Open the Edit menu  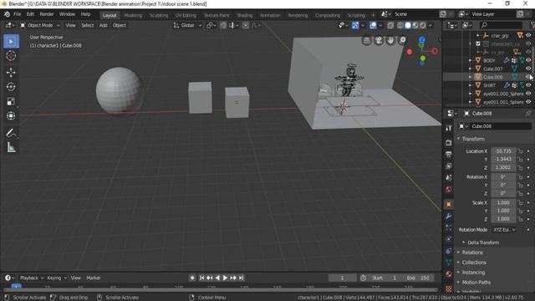tap(30, 14)
